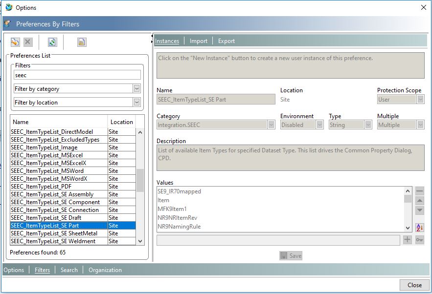The image size is (432, 294).
Task: Click the key icon beside the value field
Action: [x=419, y=240]
